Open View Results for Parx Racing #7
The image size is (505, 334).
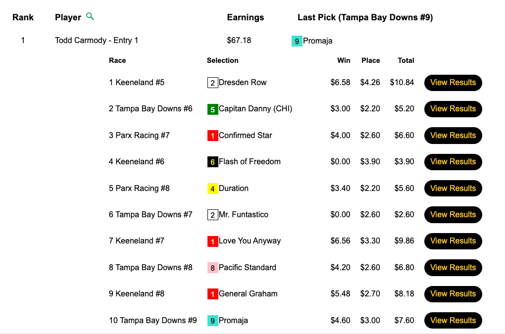click(x=453, y=136)
